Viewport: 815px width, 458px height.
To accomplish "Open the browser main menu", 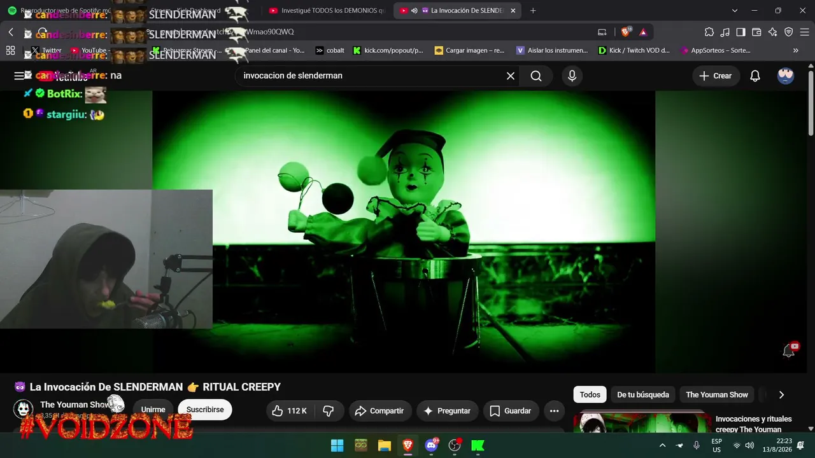I will click(x=804, y=32).
